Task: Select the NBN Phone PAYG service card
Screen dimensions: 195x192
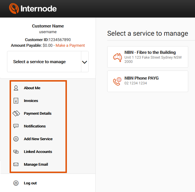Action: (148, 81)
